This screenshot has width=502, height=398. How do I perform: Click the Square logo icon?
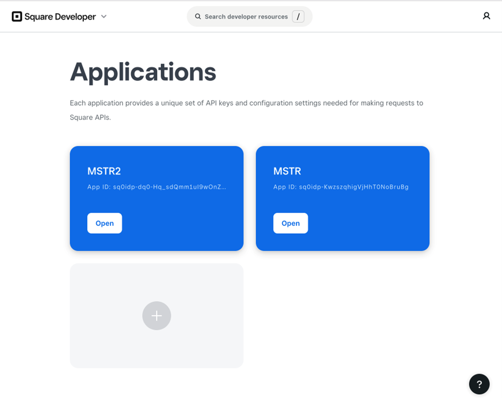click(x=17, y=17)
